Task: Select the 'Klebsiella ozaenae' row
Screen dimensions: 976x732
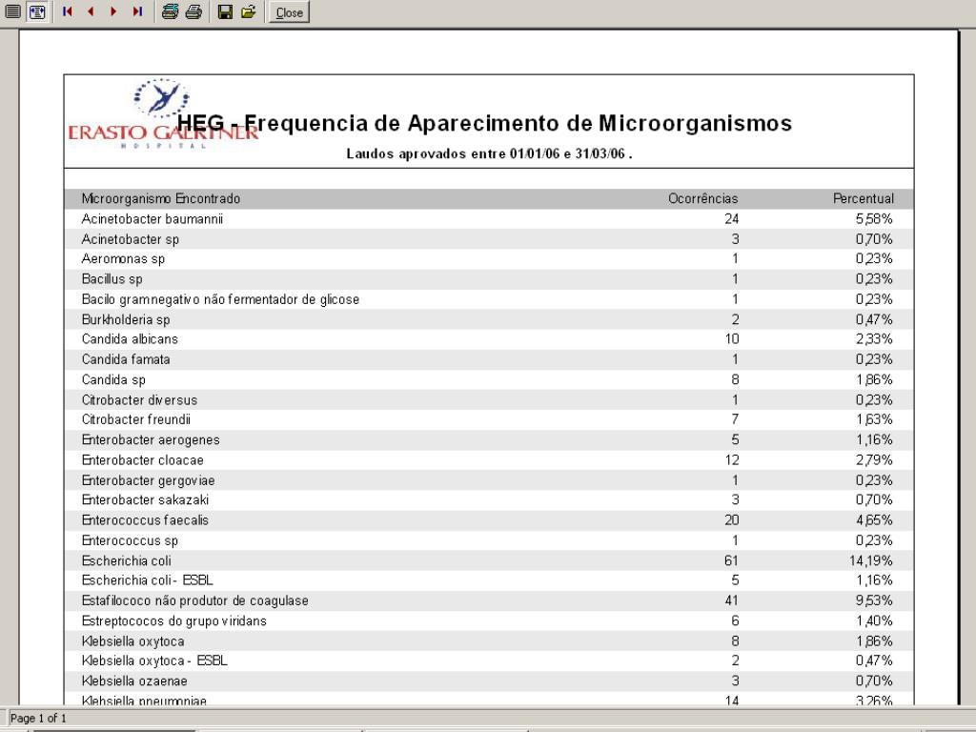Action: click(x=489, y=681)
